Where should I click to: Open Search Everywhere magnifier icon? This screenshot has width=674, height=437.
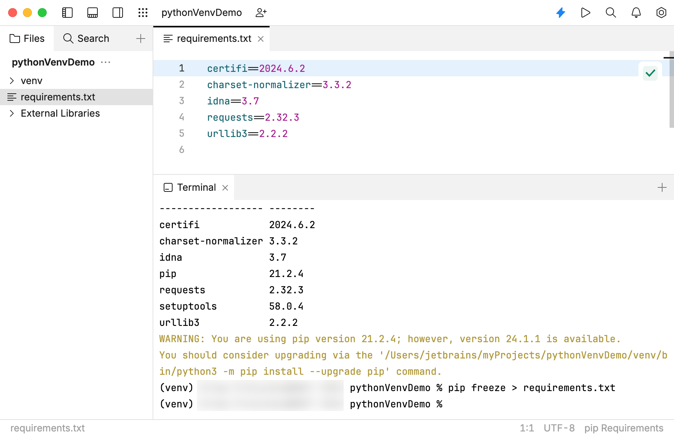pyautogui.click(x=611, y=13)
